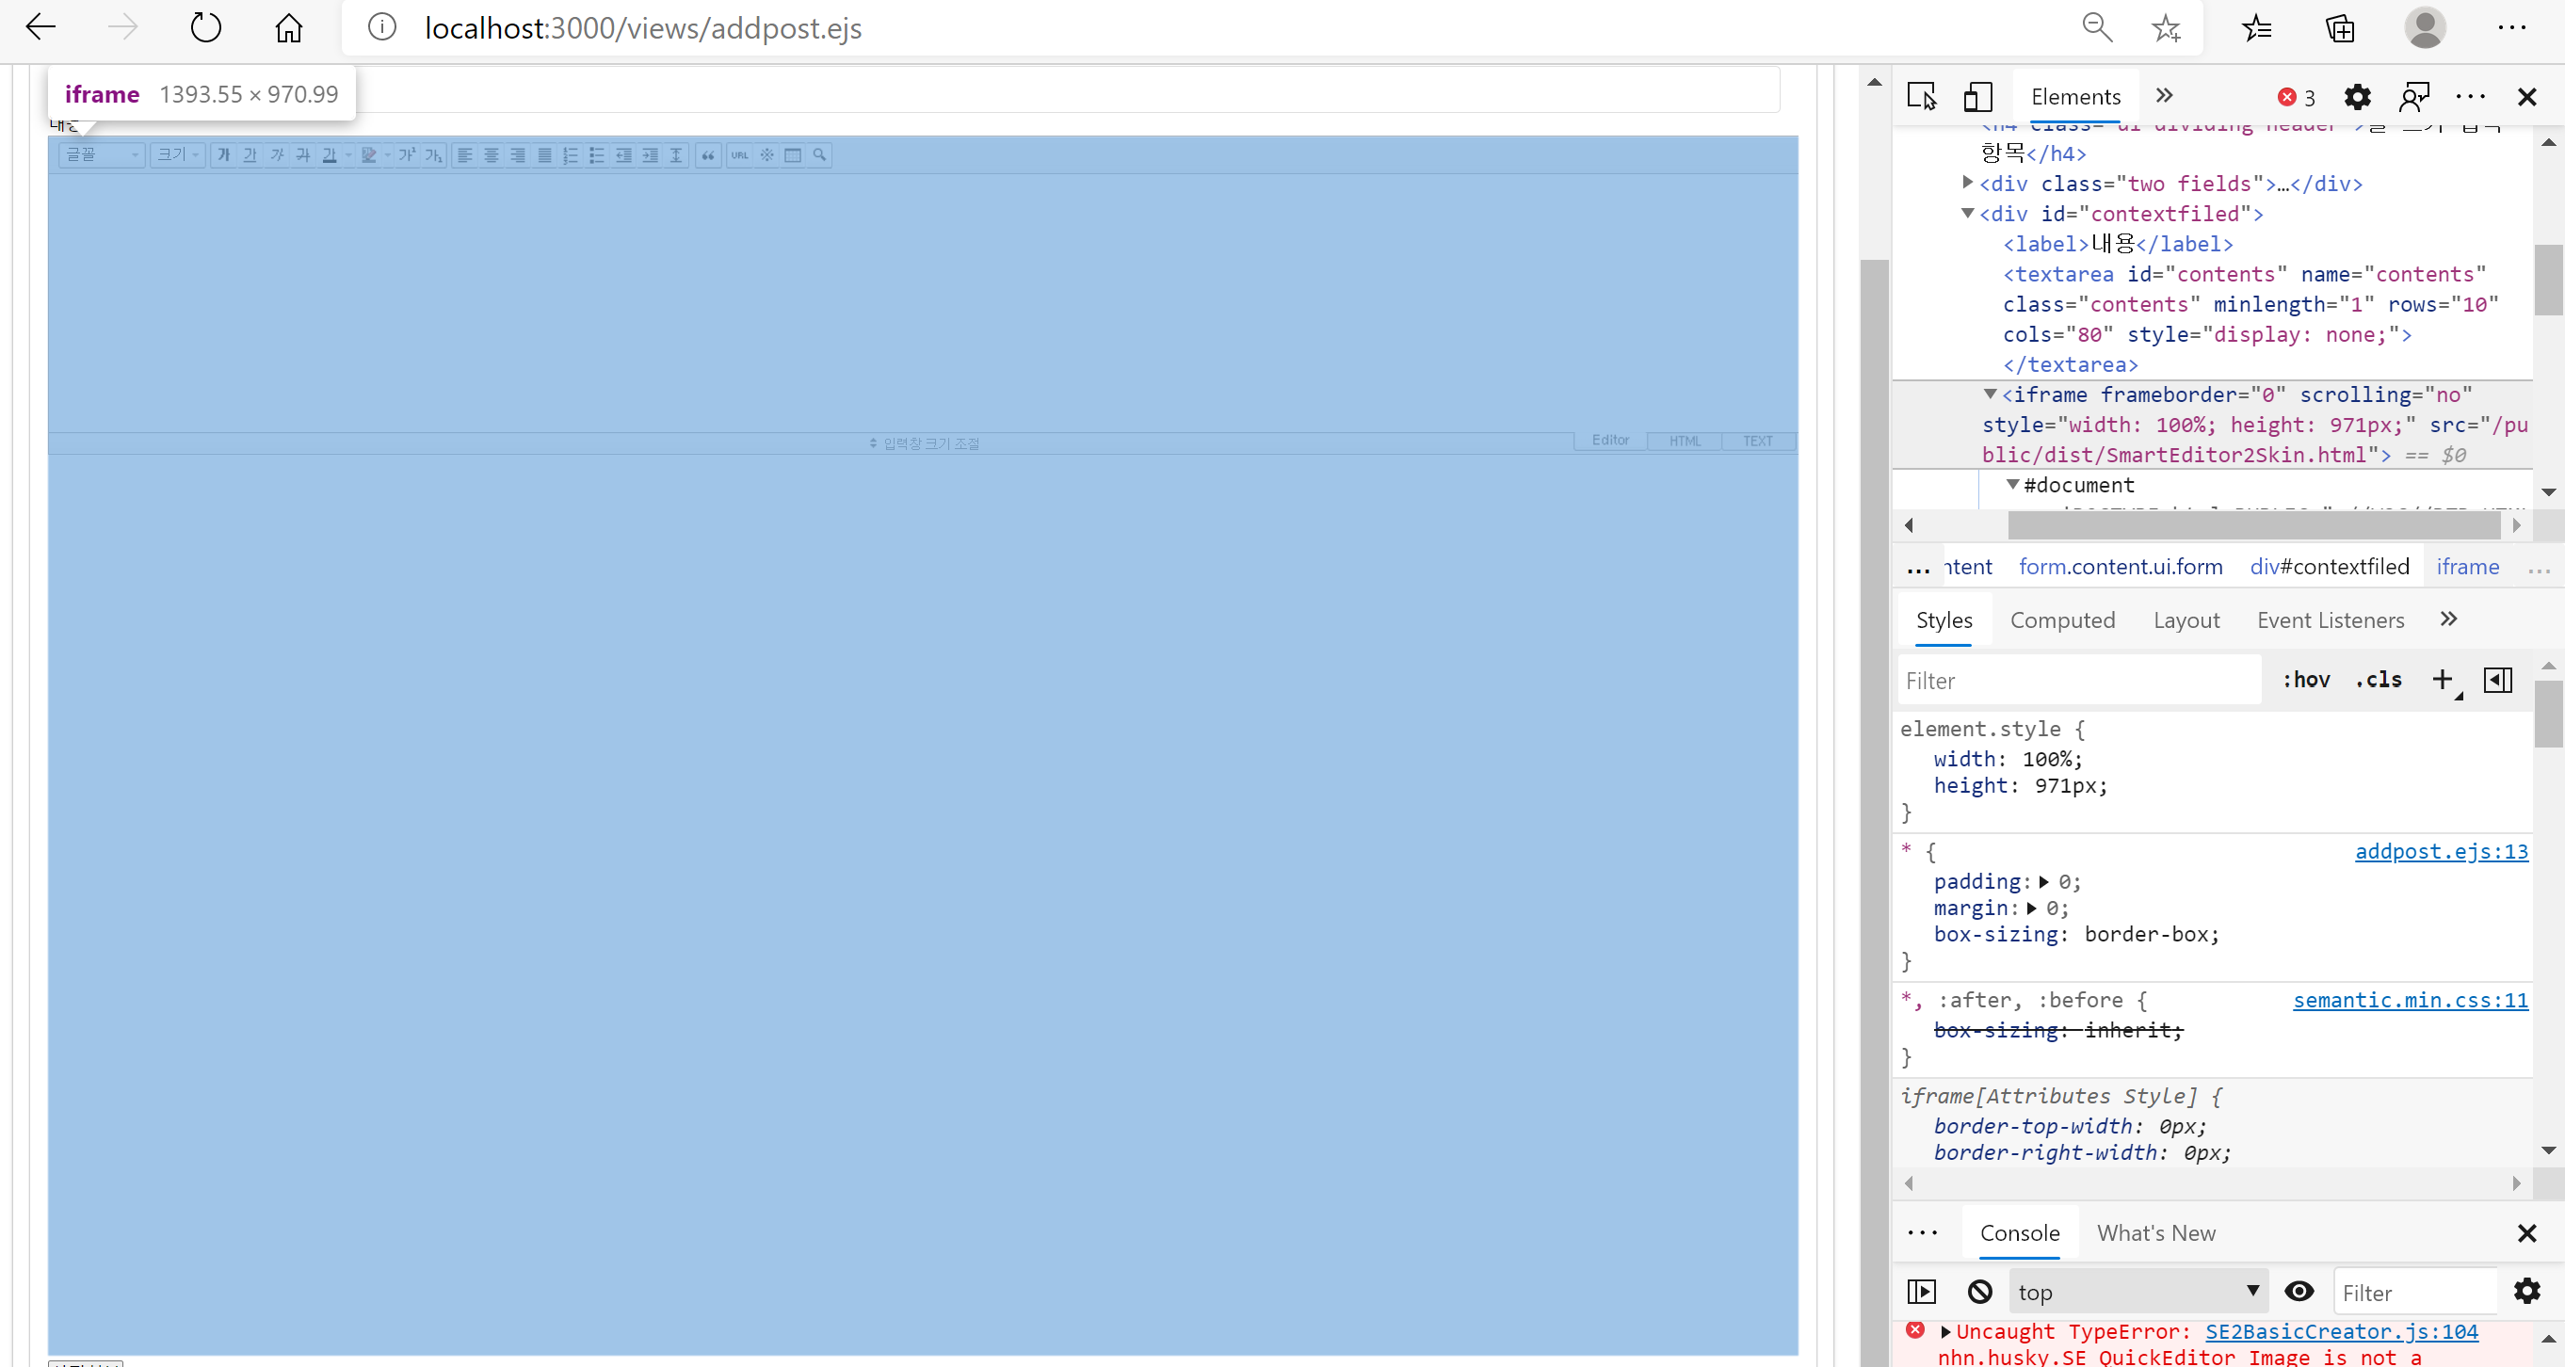Image resolution: width=2565 pixels, height=1367 pixels.
Task: Switch to the Computed tab
Action: pyautogui.click(x=2062, y=619)
